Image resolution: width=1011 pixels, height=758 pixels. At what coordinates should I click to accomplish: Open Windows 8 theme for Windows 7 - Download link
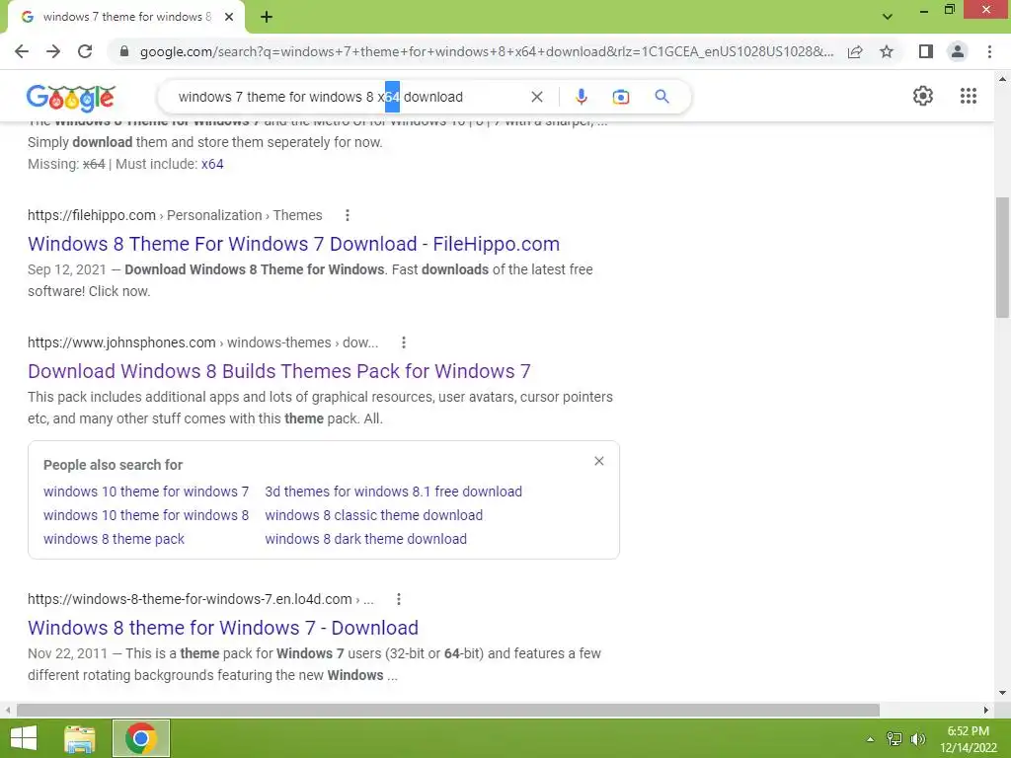click(223, 627)
